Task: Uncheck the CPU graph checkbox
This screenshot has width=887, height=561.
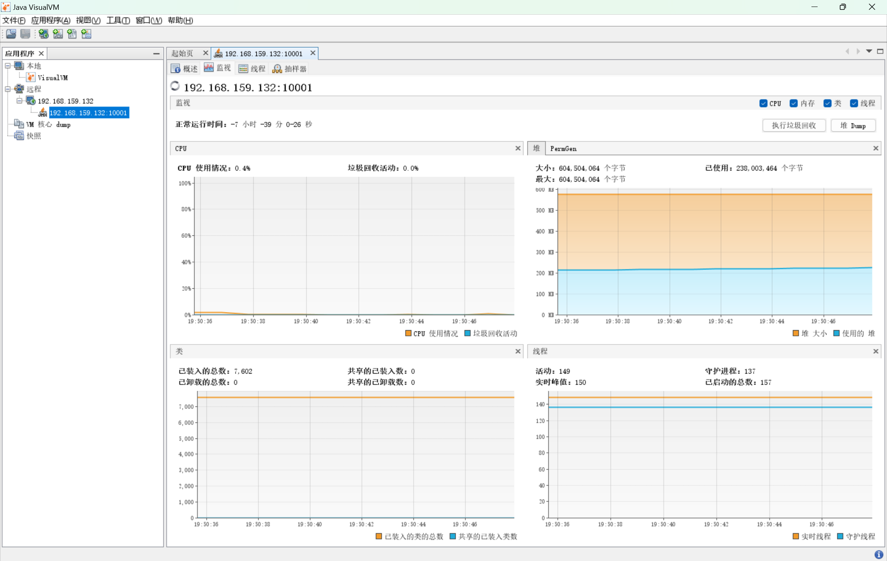Action: click(763, 103)
